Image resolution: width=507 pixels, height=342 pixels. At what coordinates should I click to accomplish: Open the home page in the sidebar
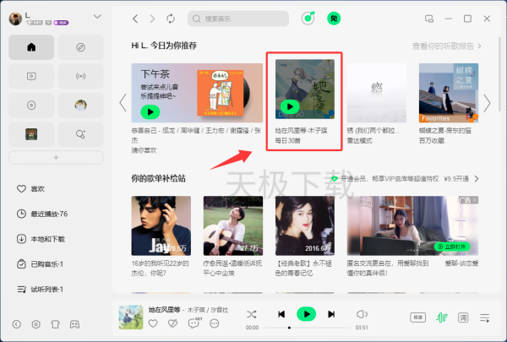tap(31, 48)
